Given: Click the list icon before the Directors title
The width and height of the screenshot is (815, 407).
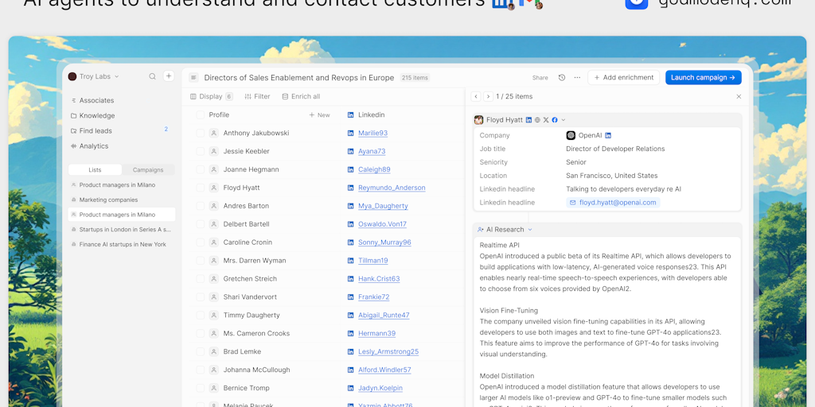Looking at the screenshot, I should pyautogui.click(x=194, y=77).
